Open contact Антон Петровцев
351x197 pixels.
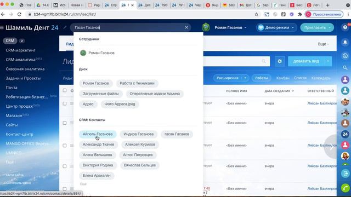[x=138, y=155]
